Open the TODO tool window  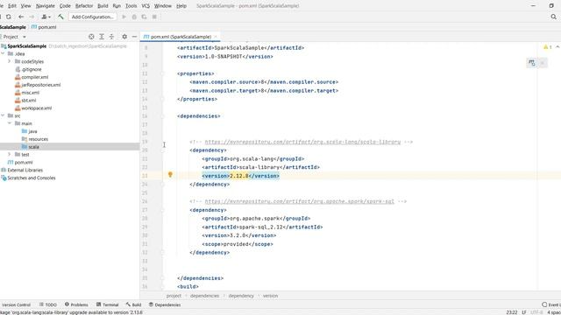click(x=48, y=305)
